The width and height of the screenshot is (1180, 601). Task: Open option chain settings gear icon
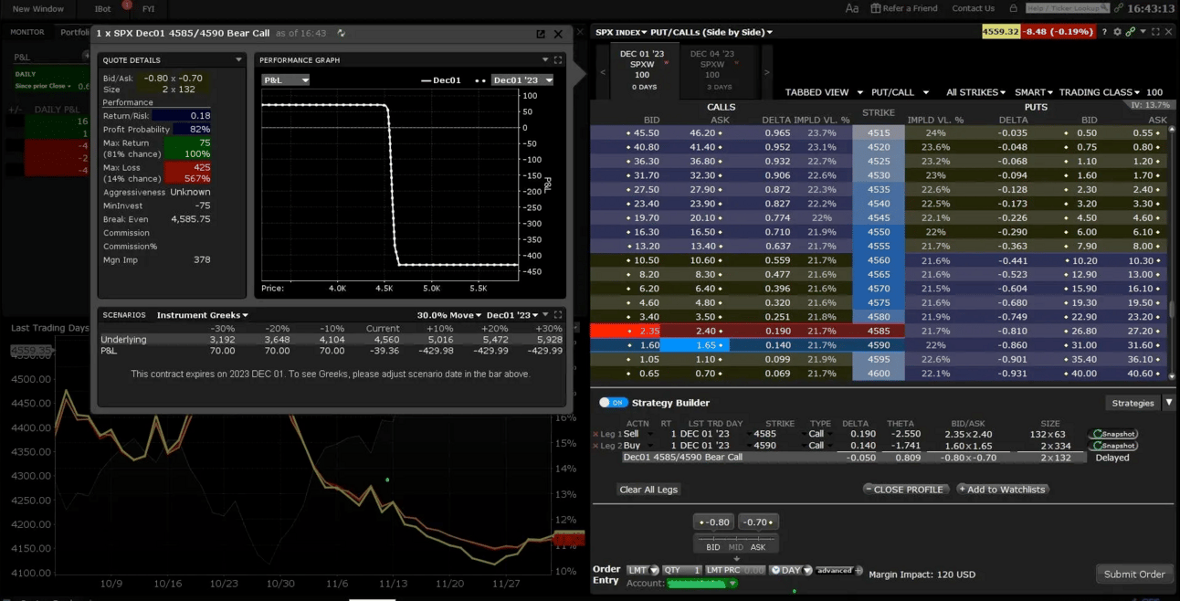tap(1117, 32)
